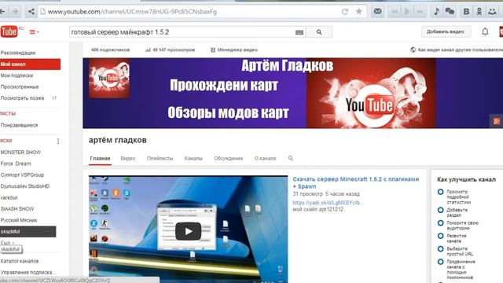This screenshot has width=503, height=283.
Task: Click the browser back arrow
Action: (x=2, y=12)
